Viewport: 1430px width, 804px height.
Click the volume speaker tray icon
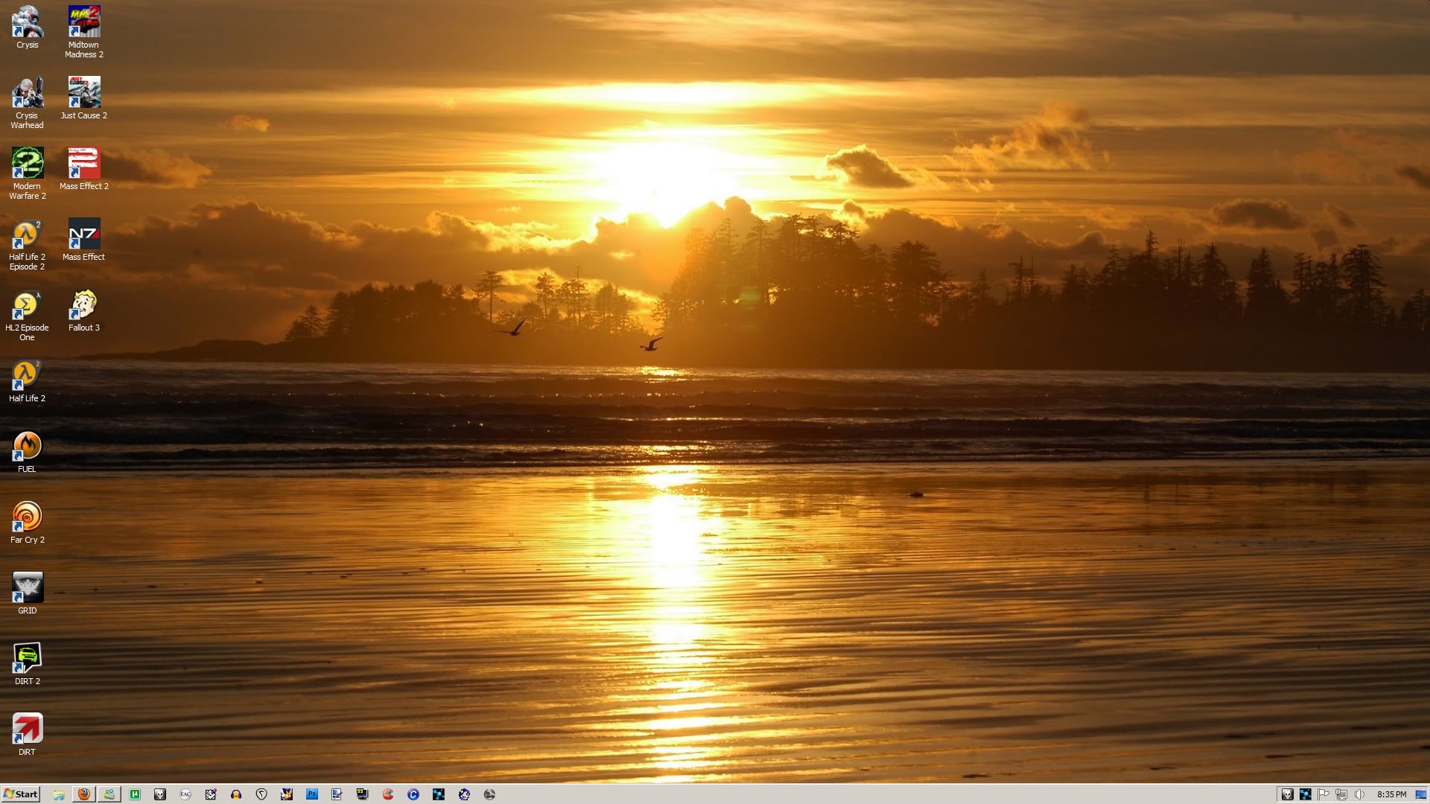pos(1359,794)
